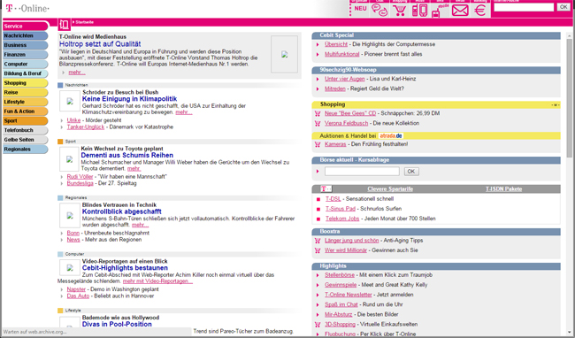Click the T logo in Clevere Spartarife bar
This screenshot has height=338, width=575.
(326, 188)
